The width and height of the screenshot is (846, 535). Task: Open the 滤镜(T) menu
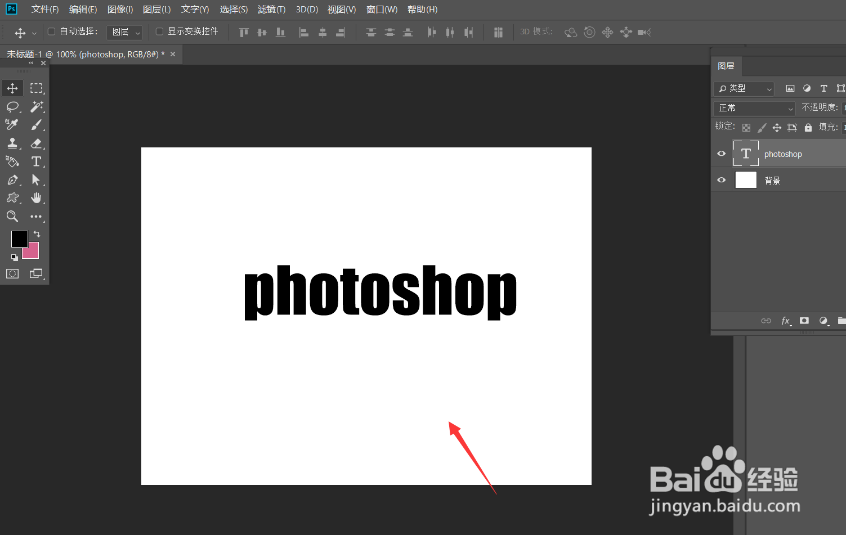pos(271,10)
